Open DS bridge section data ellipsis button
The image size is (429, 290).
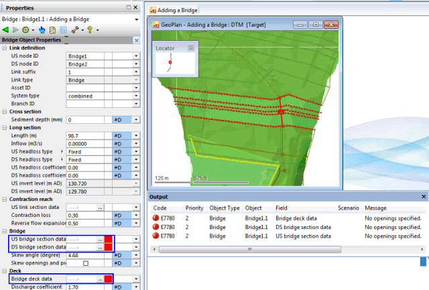[100, 247]
